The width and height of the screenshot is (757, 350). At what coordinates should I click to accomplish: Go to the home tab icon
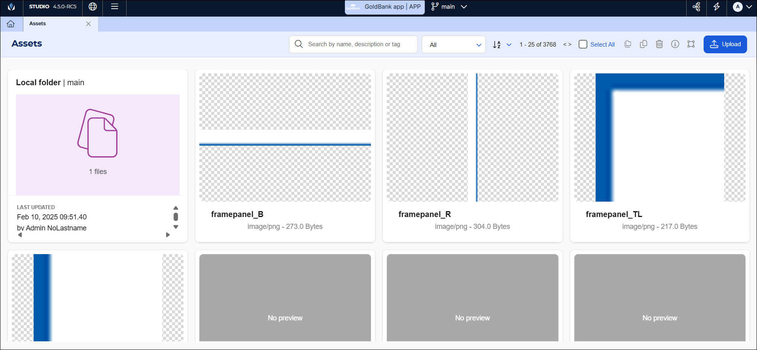coord(11,24)
